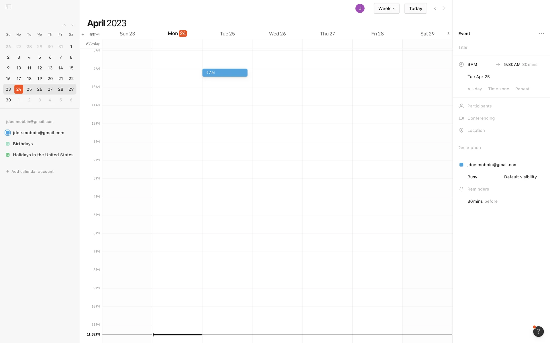Toggle Birthdays calendar visibility
Image resolution: width=550 pixels, height=343 pixels.
click(8, 144)
